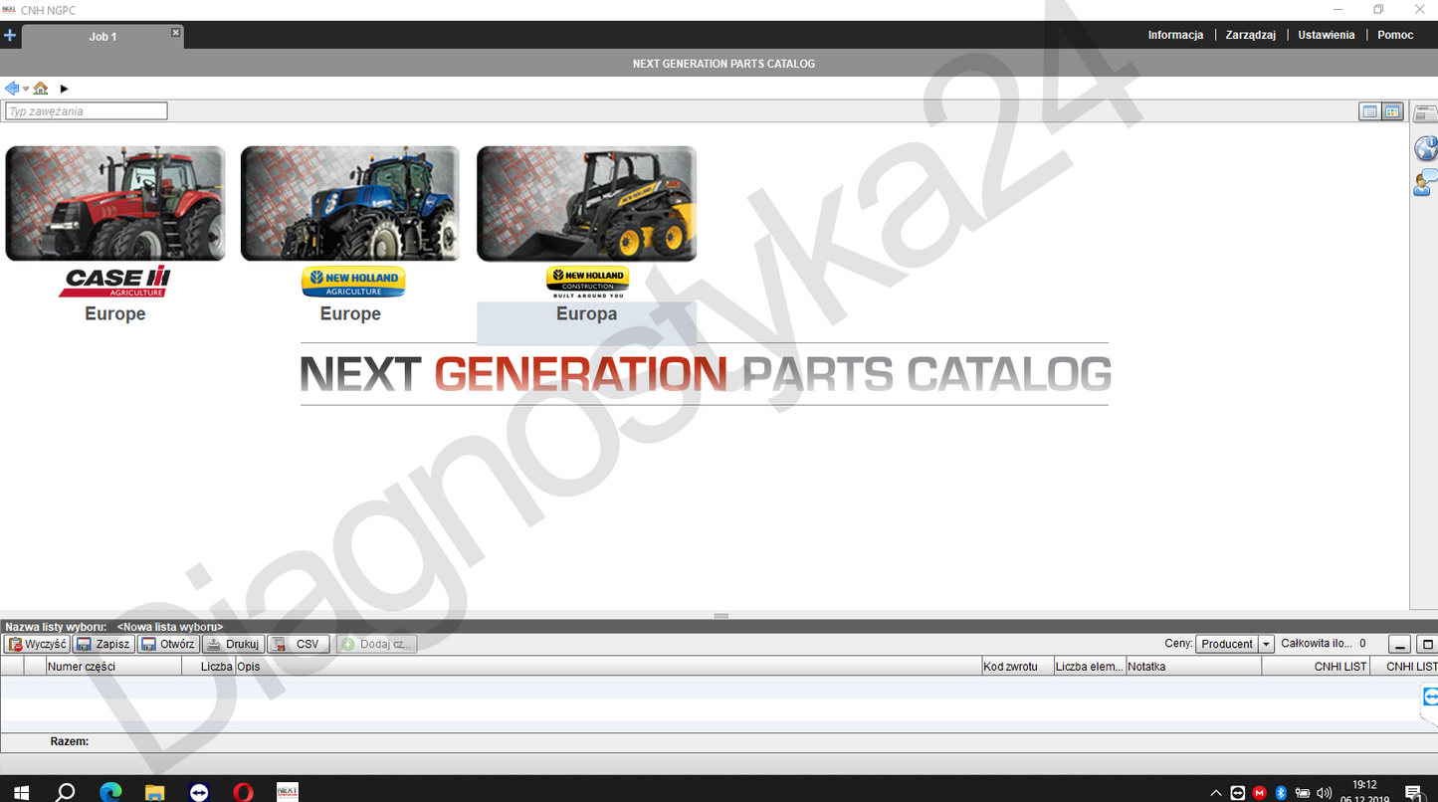Open the TeamViewer side tab icon

pos(1430,697)
